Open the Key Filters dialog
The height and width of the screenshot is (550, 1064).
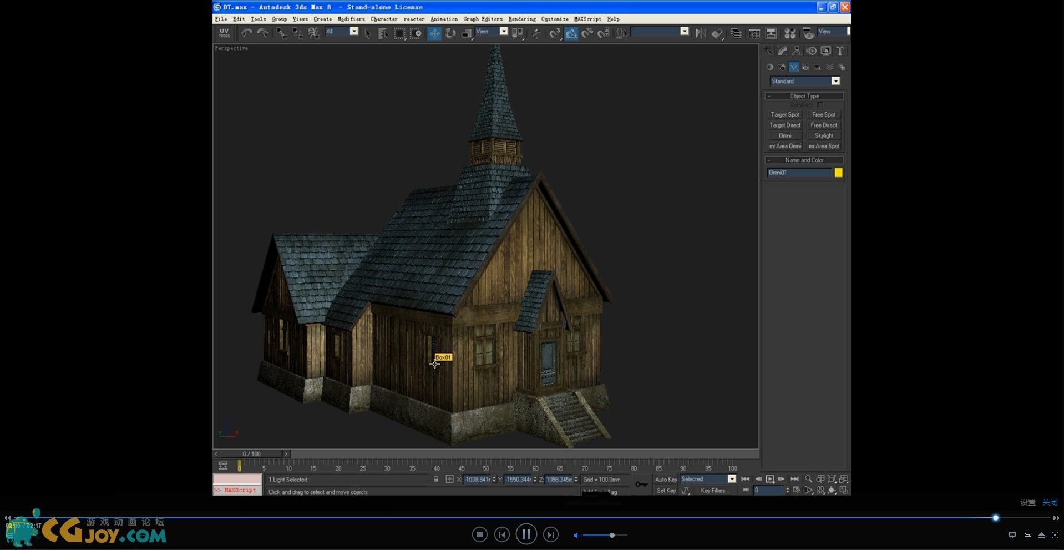point(715,491)
